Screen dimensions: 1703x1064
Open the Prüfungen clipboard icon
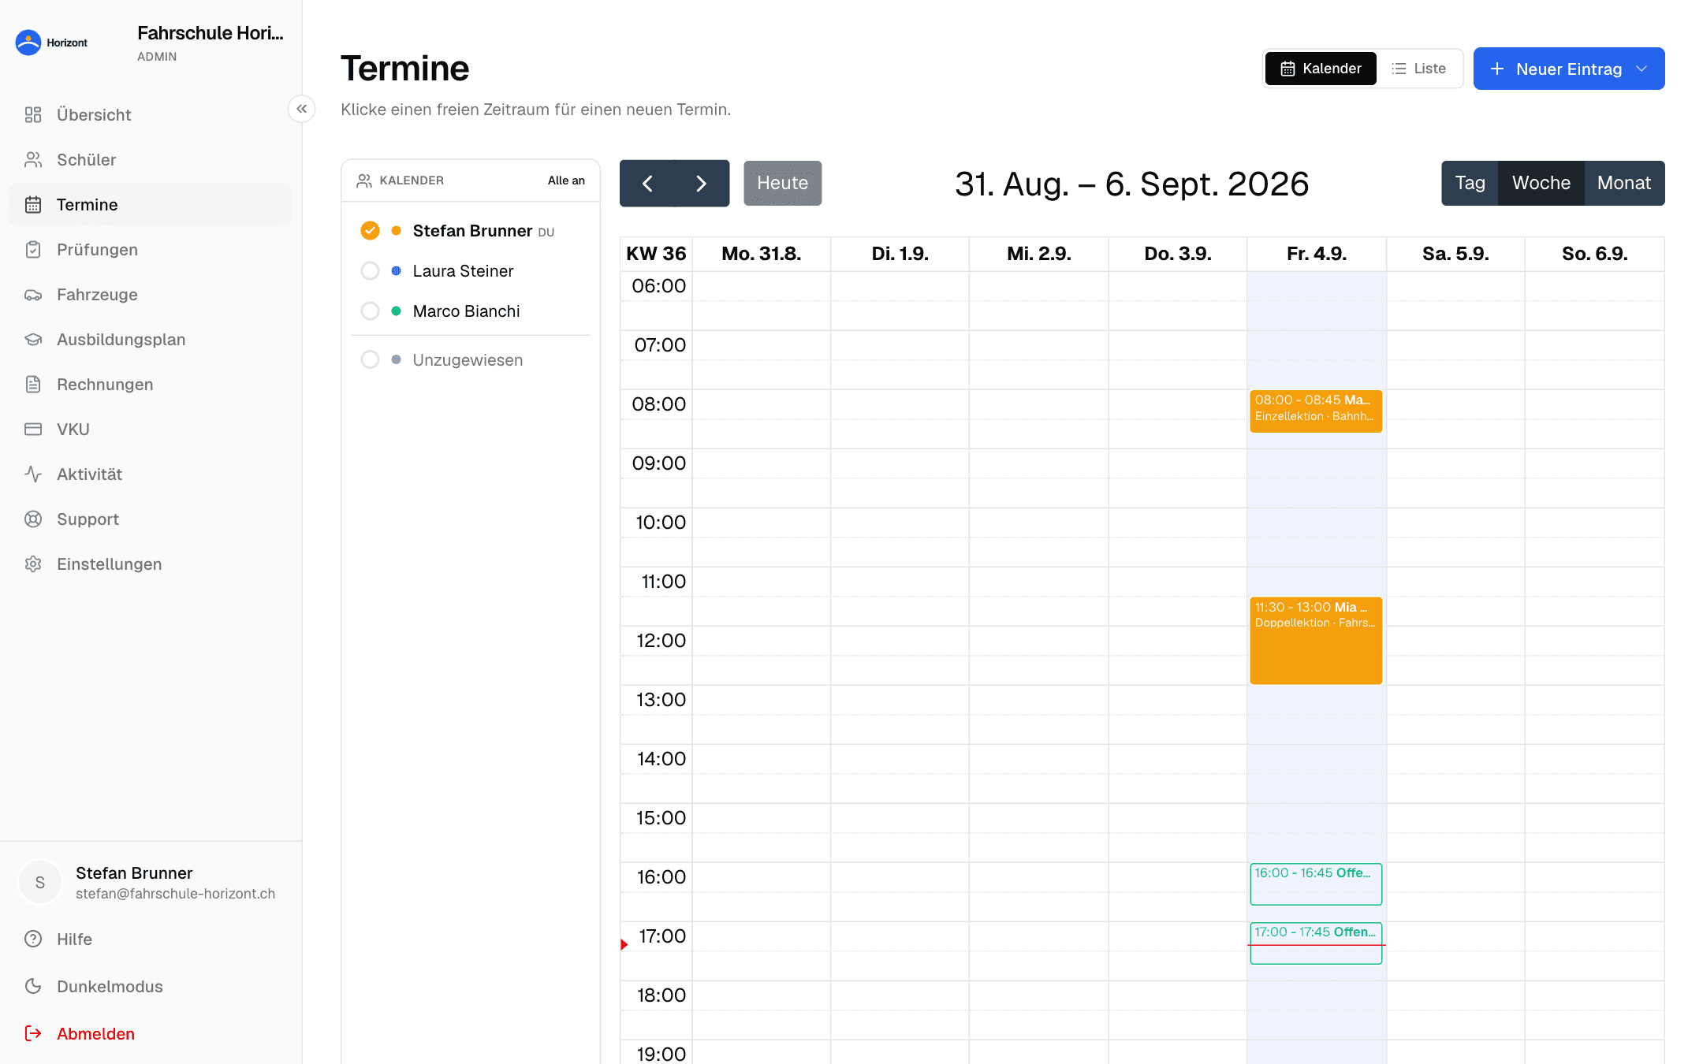pyautogui.click(x=33, y=250)
